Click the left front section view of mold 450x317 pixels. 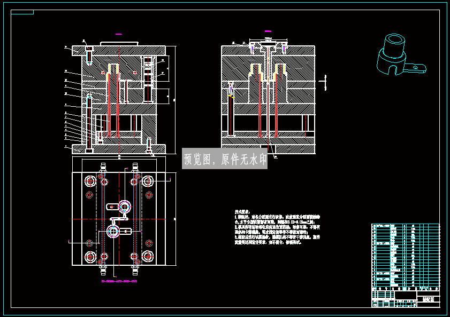click(120, 97)
